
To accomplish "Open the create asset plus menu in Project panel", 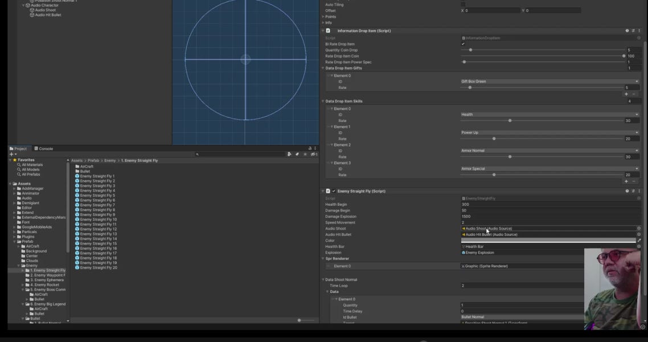I will [11, 154].
